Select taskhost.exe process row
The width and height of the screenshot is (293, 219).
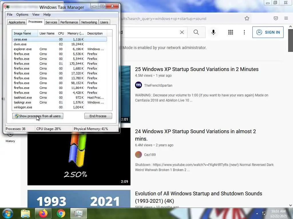(x=60, y=98)
